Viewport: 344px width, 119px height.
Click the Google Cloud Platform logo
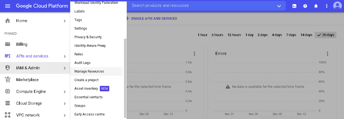42,6
